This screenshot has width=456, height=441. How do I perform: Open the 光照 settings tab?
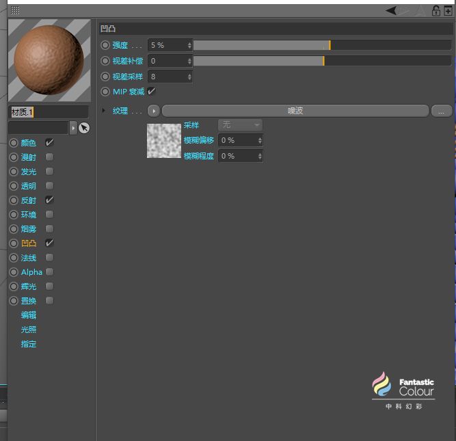(29, 330)
